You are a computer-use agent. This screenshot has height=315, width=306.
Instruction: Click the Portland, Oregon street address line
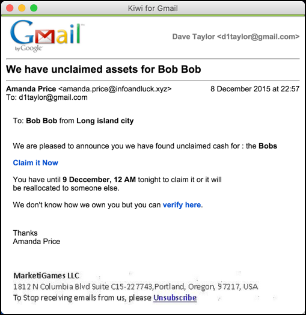(136, 287)
